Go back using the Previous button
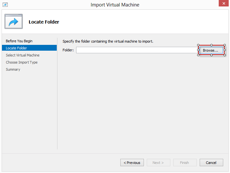This screenshot has width=230, height=173. [132, 163]
